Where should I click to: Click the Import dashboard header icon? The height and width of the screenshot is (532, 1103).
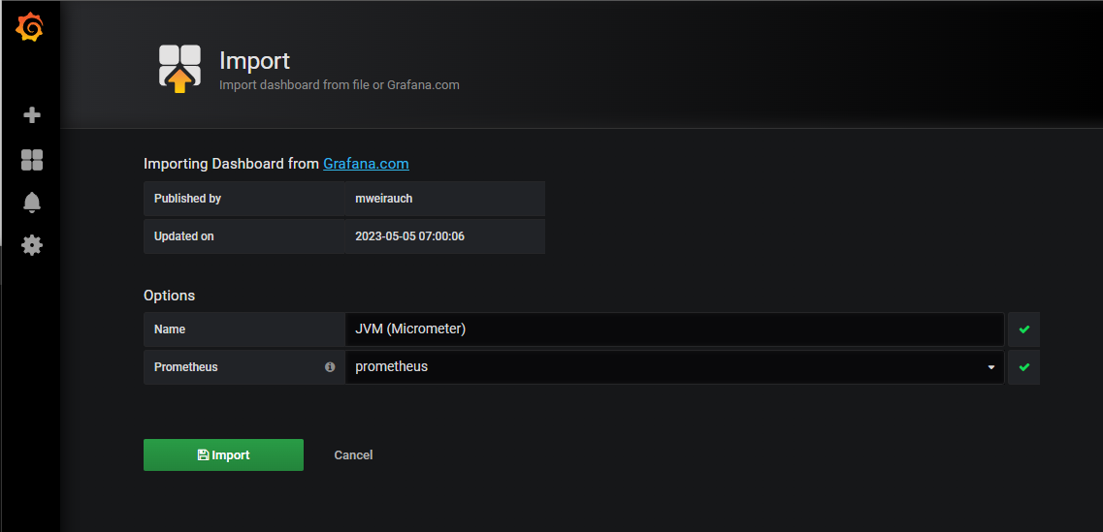(179, 69)
